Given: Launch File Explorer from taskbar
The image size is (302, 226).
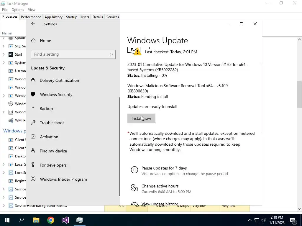Looking at the screenshot, I should [x=36, y=220].
